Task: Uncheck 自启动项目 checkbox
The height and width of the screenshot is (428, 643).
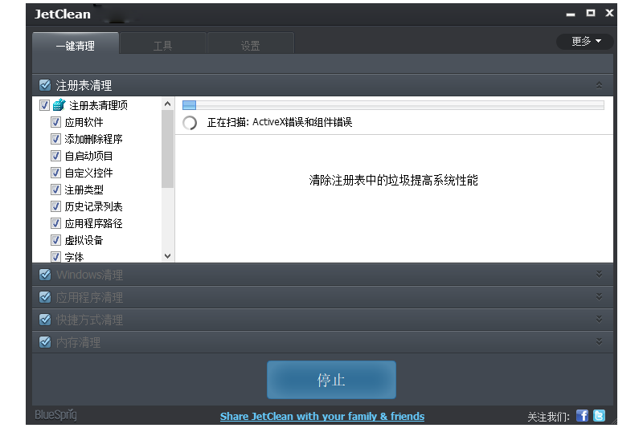Action: [x=55, y=156]
